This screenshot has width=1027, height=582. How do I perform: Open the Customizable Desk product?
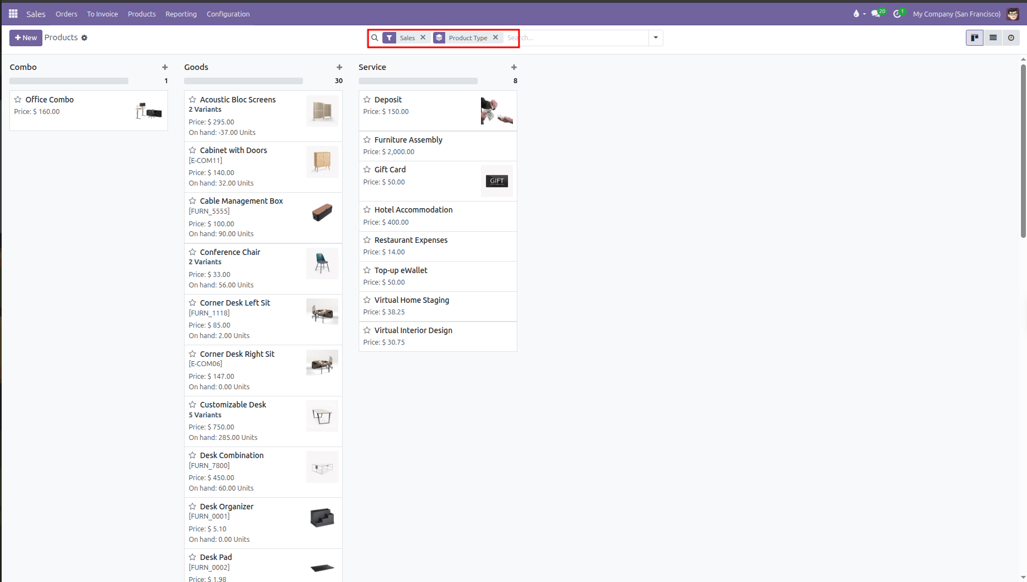tap(263, 421)
